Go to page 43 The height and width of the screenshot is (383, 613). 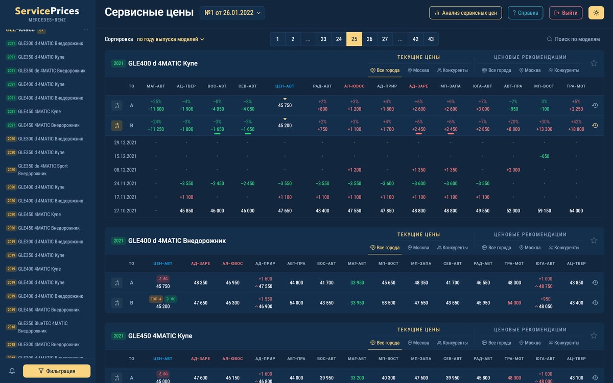(x=431, y=39)
